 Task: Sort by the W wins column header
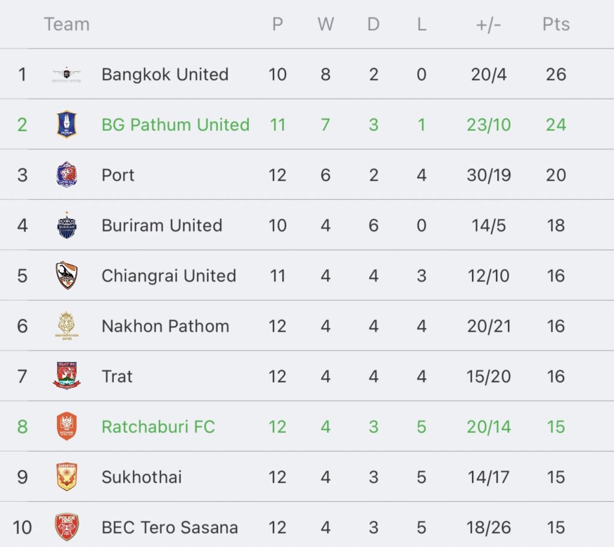326,24
